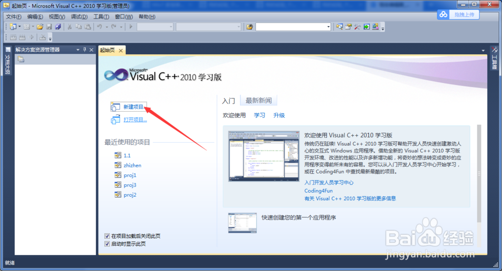Click the Copy icon in toolbar
Viewport: 502px width, 271px height.
[x=78, y=27]
